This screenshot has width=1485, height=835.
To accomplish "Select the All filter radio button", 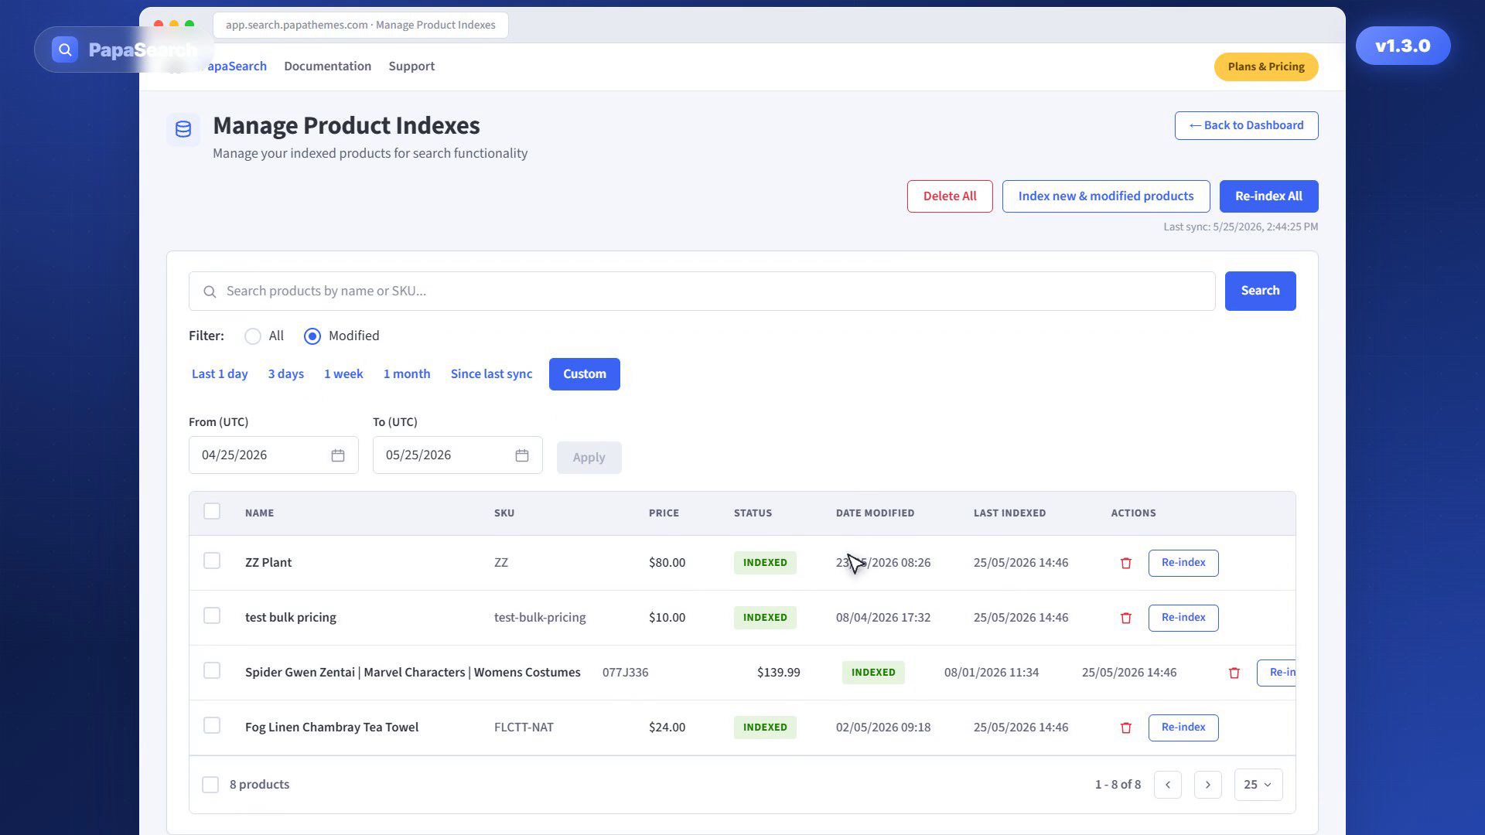I will [253, 336].
